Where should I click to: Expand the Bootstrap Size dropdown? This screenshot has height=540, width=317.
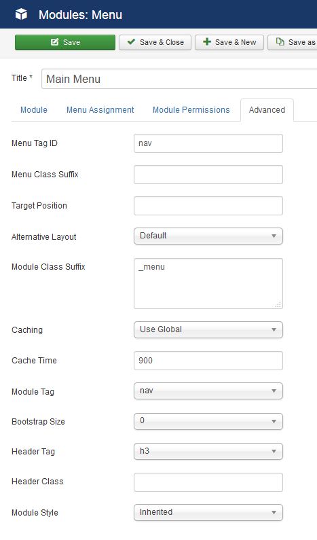pyautogui.click(x=208, y=421)
